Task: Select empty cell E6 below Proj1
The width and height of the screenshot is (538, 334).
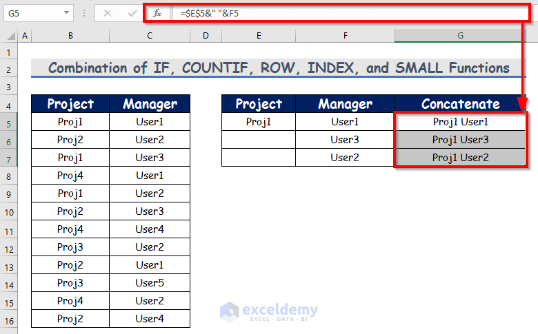Action: pos(259,139)
